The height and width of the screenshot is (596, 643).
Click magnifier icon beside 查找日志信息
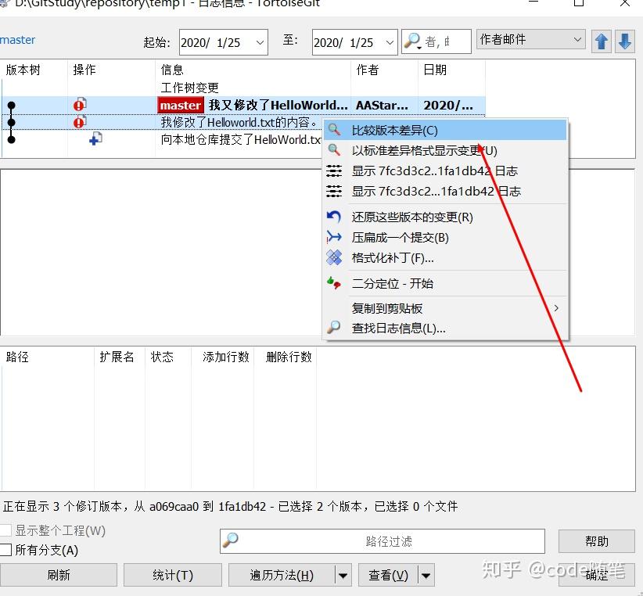334,328
